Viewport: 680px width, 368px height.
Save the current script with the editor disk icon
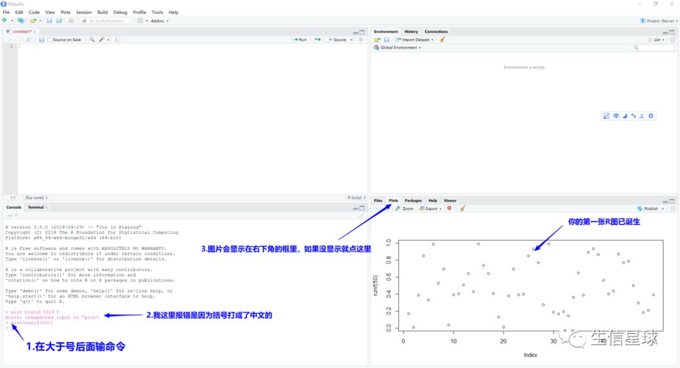click(x=41, y=40)
